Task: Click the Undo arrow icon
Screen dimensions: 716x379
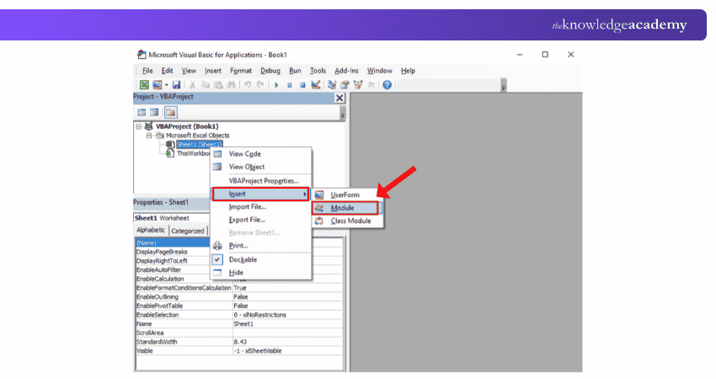Action: pos(248,84)
